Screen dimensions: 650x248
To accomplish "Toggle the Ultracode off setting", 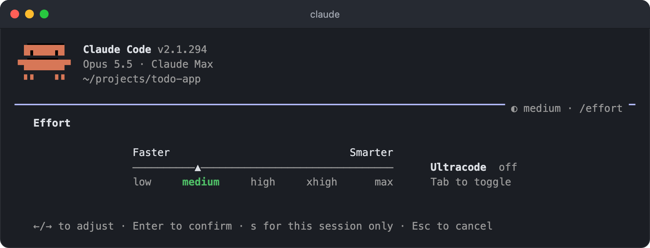I will 508,167.
